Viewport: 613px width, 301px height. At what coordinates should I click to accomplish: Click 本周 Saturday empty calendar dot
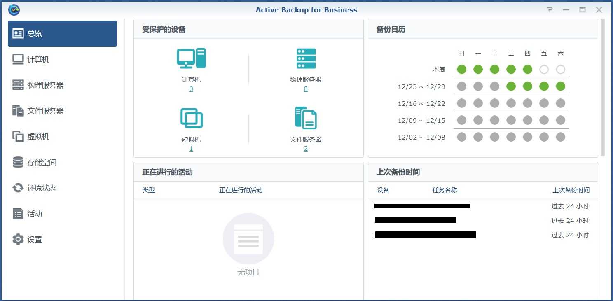point(561,70)
